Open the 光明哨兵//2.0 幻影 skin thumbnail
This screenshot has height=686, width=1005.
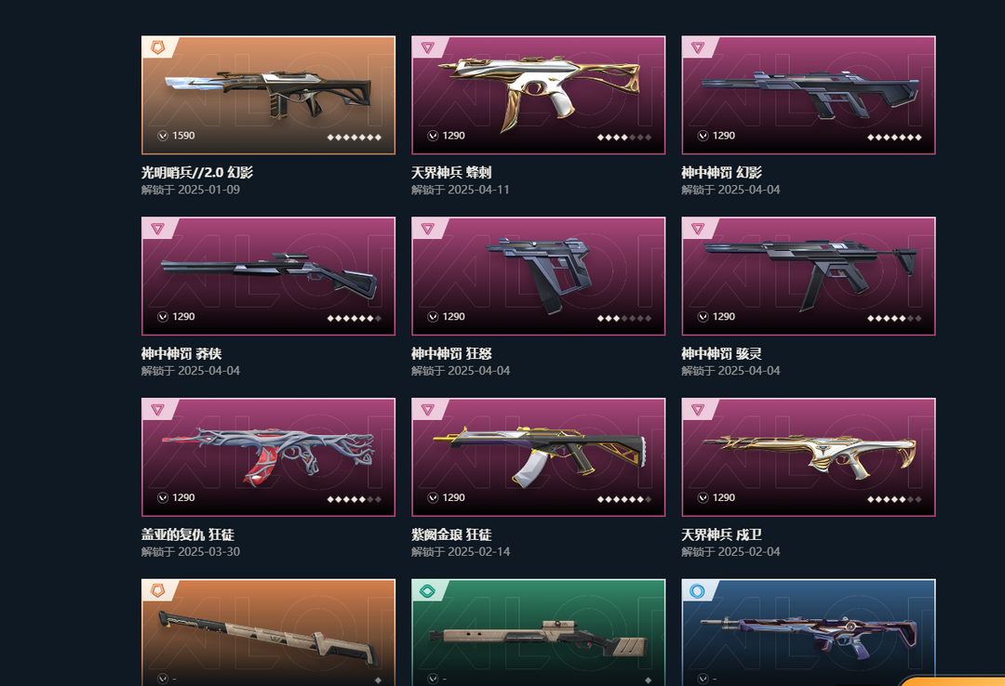coord(269,95)
